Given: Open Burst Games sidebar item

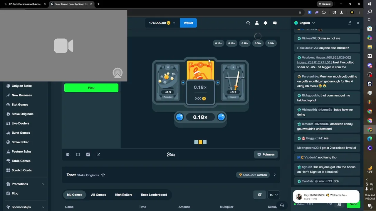Looking at the screenshot, I should click(x=21, y=133).
